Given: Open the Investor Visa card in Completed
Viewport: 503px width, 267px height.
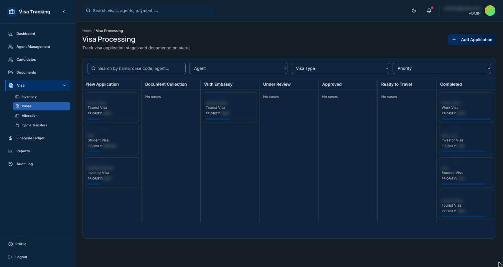Looking at the screenshot, I should 466,140.
